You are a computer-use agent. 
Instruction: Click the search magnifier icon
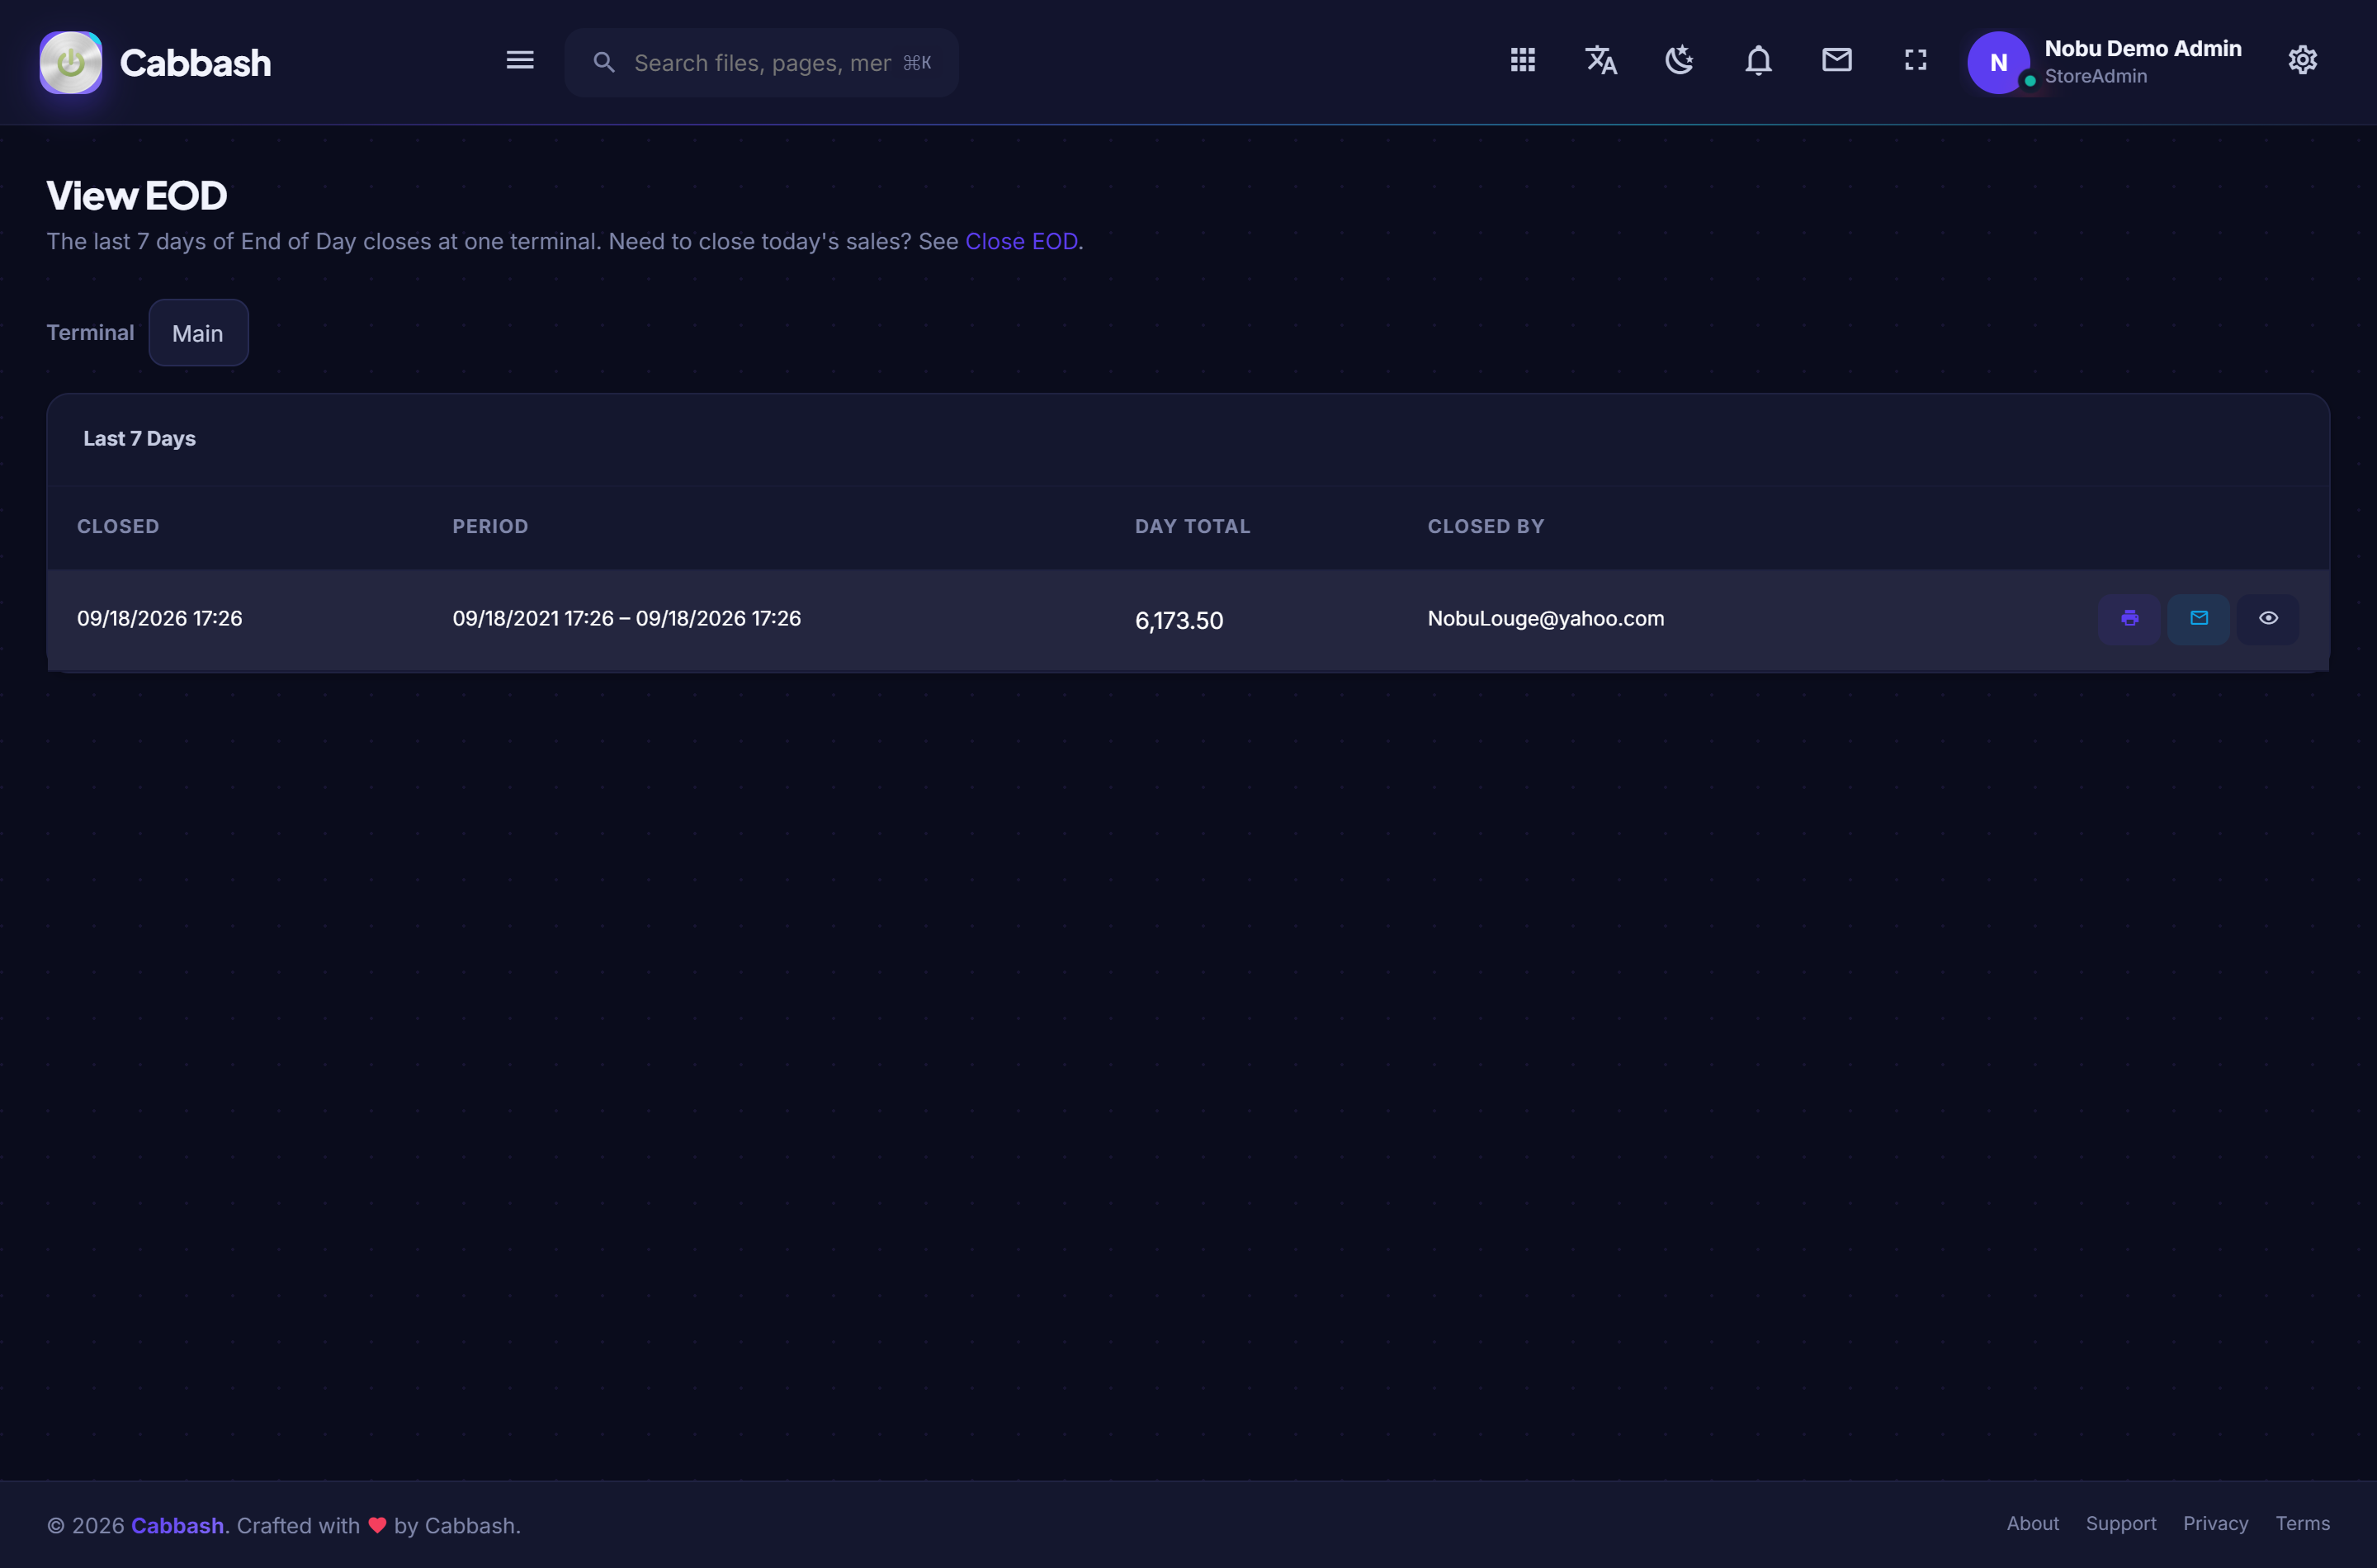603,63
